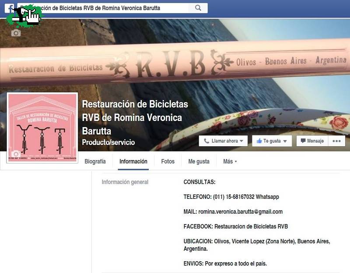
Task: Click the ENVIOS: Por expreso line
Action: [225, 263]
